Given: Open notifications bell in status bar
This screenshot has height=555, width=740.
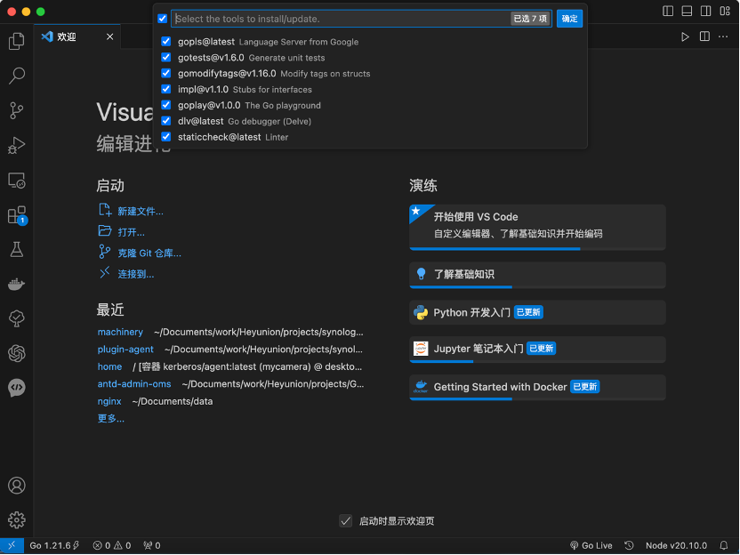Looking at the screenshot, I should tap(723, 545).
